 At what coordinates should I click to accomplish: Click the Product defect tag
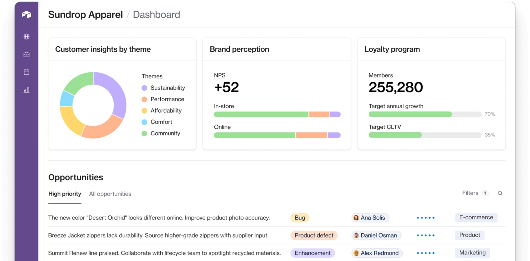314,236
